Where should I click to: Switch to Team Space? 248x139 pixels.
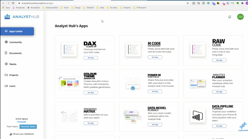tap(12, 127)
